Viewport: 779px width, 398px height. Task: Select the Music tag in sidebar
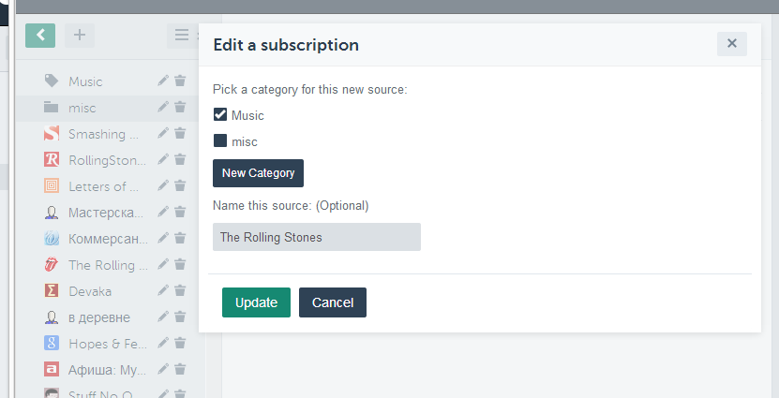85,81
